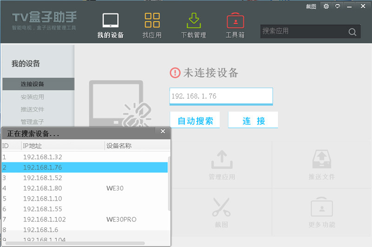The image size is (372, 247).
Task: Open 我的设备 tab icon
Action: (110, 21)
